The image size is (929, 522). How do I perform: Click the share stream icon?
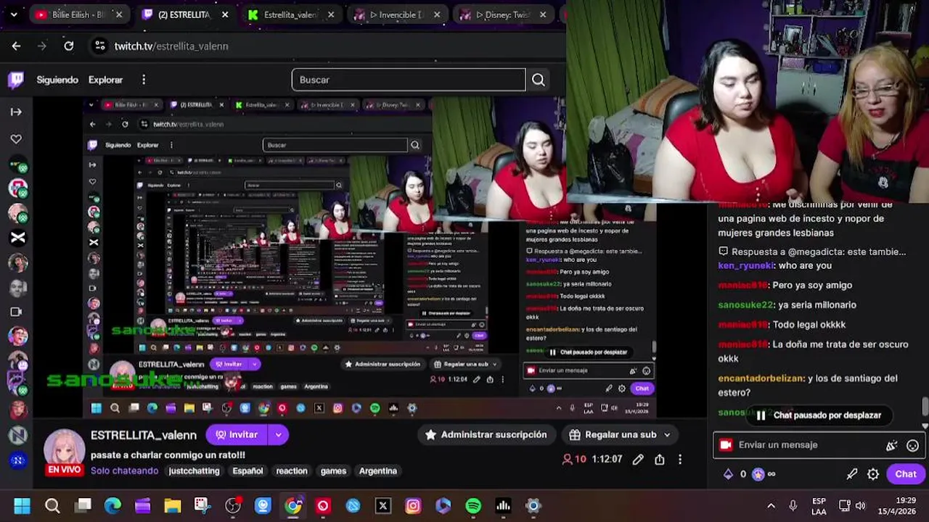pyautogui.click(x=659, y=459)
